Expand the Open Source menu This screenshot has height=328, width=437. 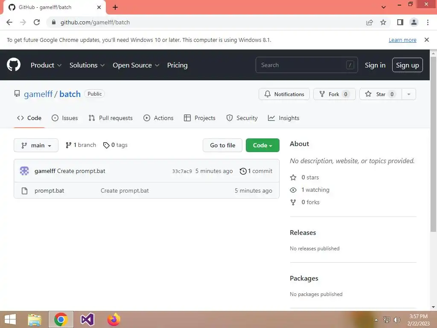pyautogui.click(x=136, y=65)
